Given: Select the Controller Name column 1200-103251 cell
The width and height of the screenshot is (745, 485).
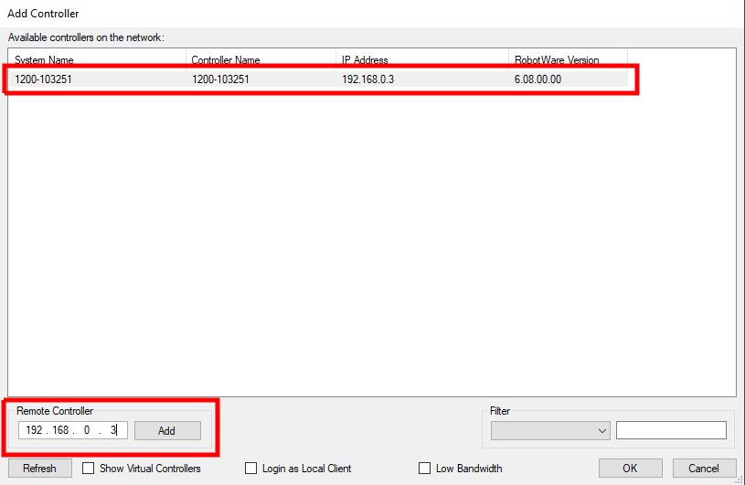Looking at the screenshot, I should (220, 79).
